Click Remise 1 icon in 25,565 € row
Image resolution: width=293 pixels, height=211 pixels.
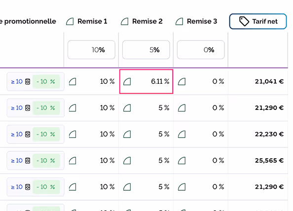[x=73, y=161]
